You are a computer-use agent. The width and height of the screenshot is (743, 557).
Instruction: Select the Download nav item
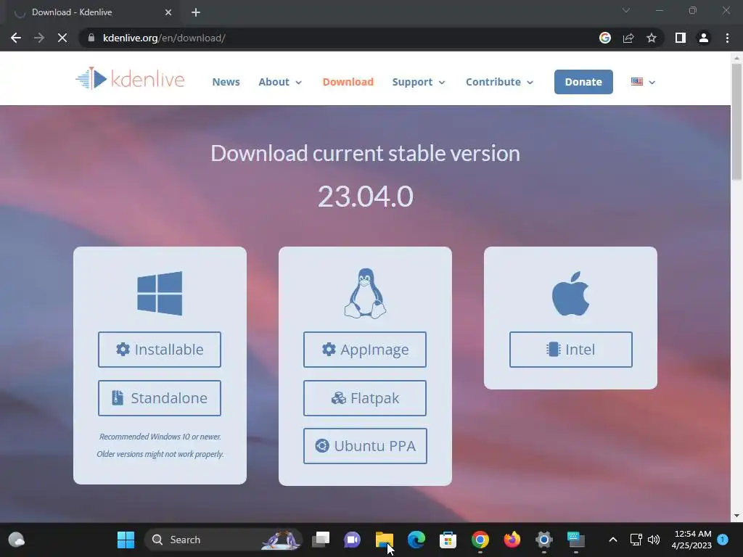point(348,82)
